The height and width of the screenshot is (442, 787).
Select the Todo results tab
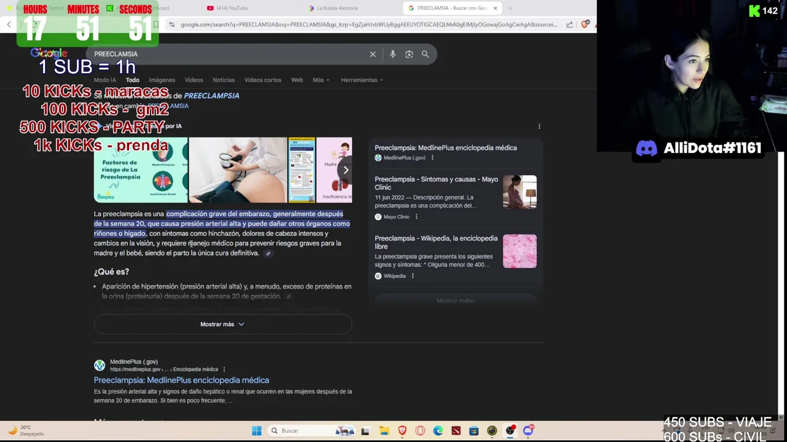(132, 80)
